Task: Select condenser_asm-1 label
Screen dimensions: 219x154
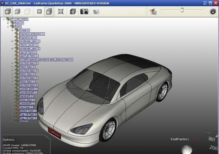Action: (30, 41)
